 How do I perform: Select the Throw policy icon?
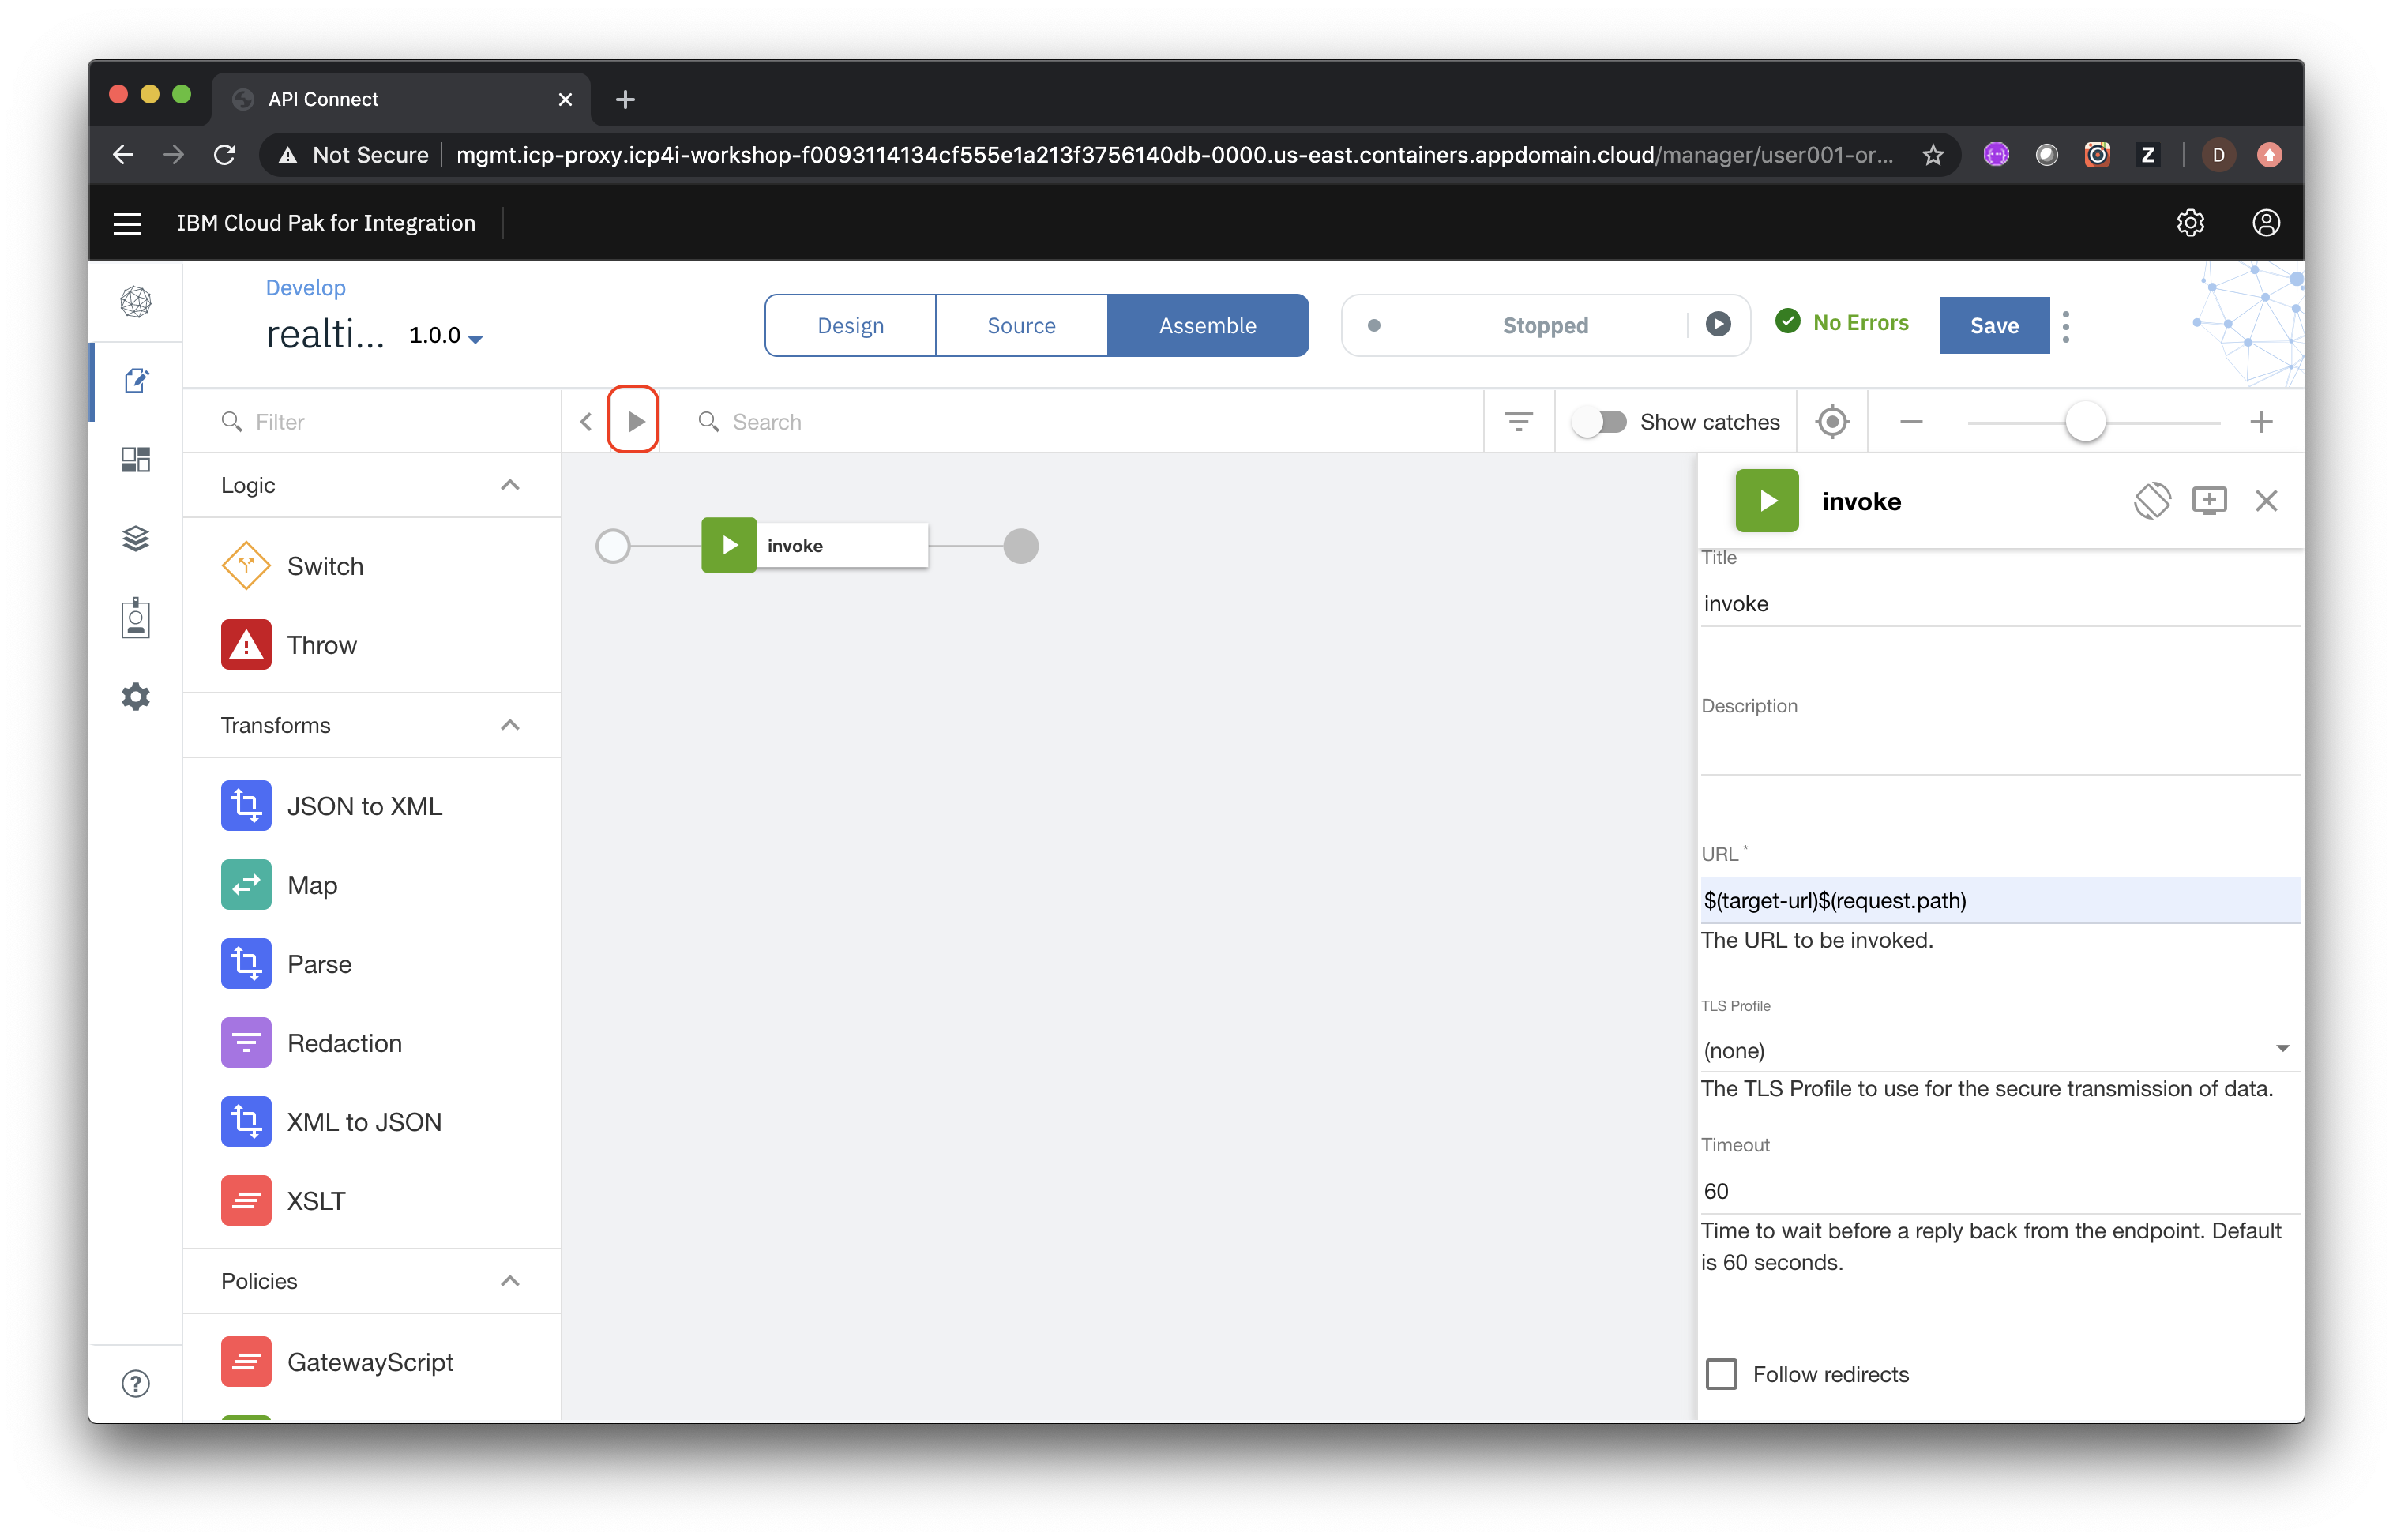246,645
